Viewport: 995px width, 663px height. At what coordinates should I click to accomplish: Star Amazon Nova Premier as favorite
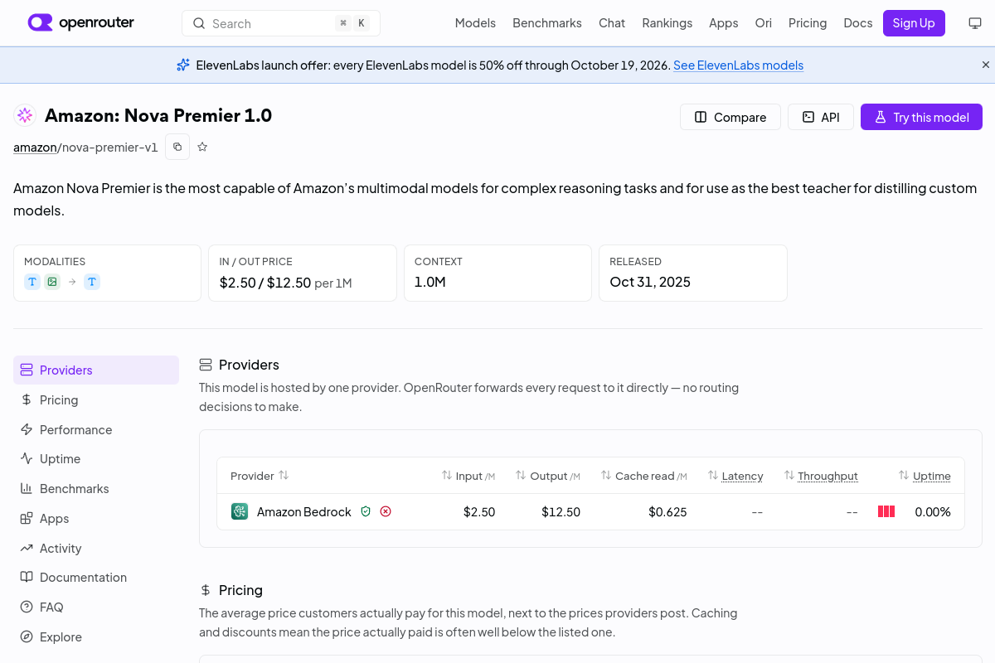202,147
